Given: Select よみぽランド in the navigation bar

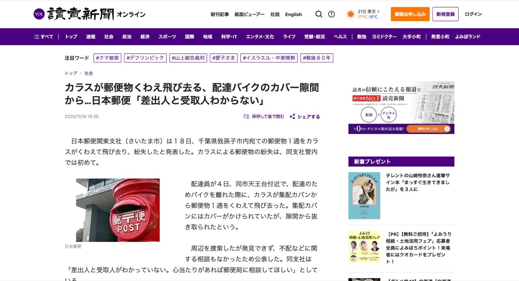Looking at the screenshot, I should (x=468, y=37).
